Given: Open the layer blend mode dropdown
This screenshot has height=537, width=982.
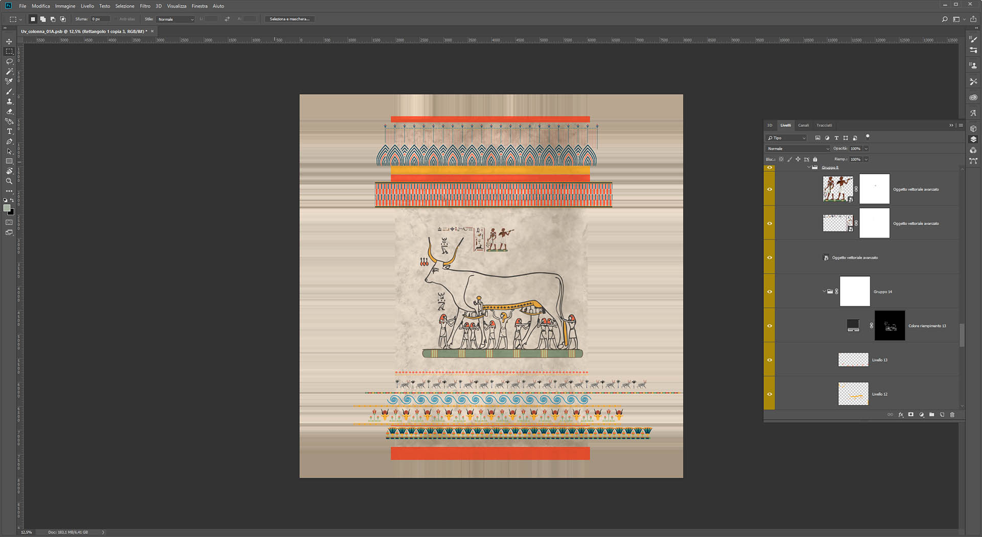Looking at the screenshot, I should coord(798,149).
